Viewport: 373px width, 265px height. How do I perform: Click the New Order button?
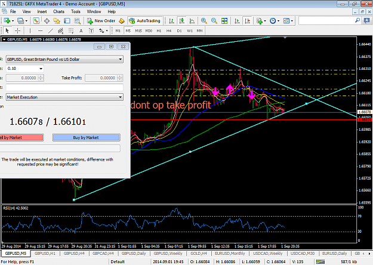coord(101,21)
